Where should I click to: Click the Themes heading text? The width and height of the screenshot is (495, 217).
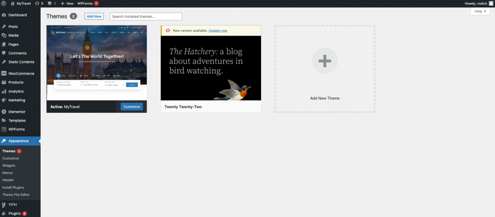pos(57,16)
